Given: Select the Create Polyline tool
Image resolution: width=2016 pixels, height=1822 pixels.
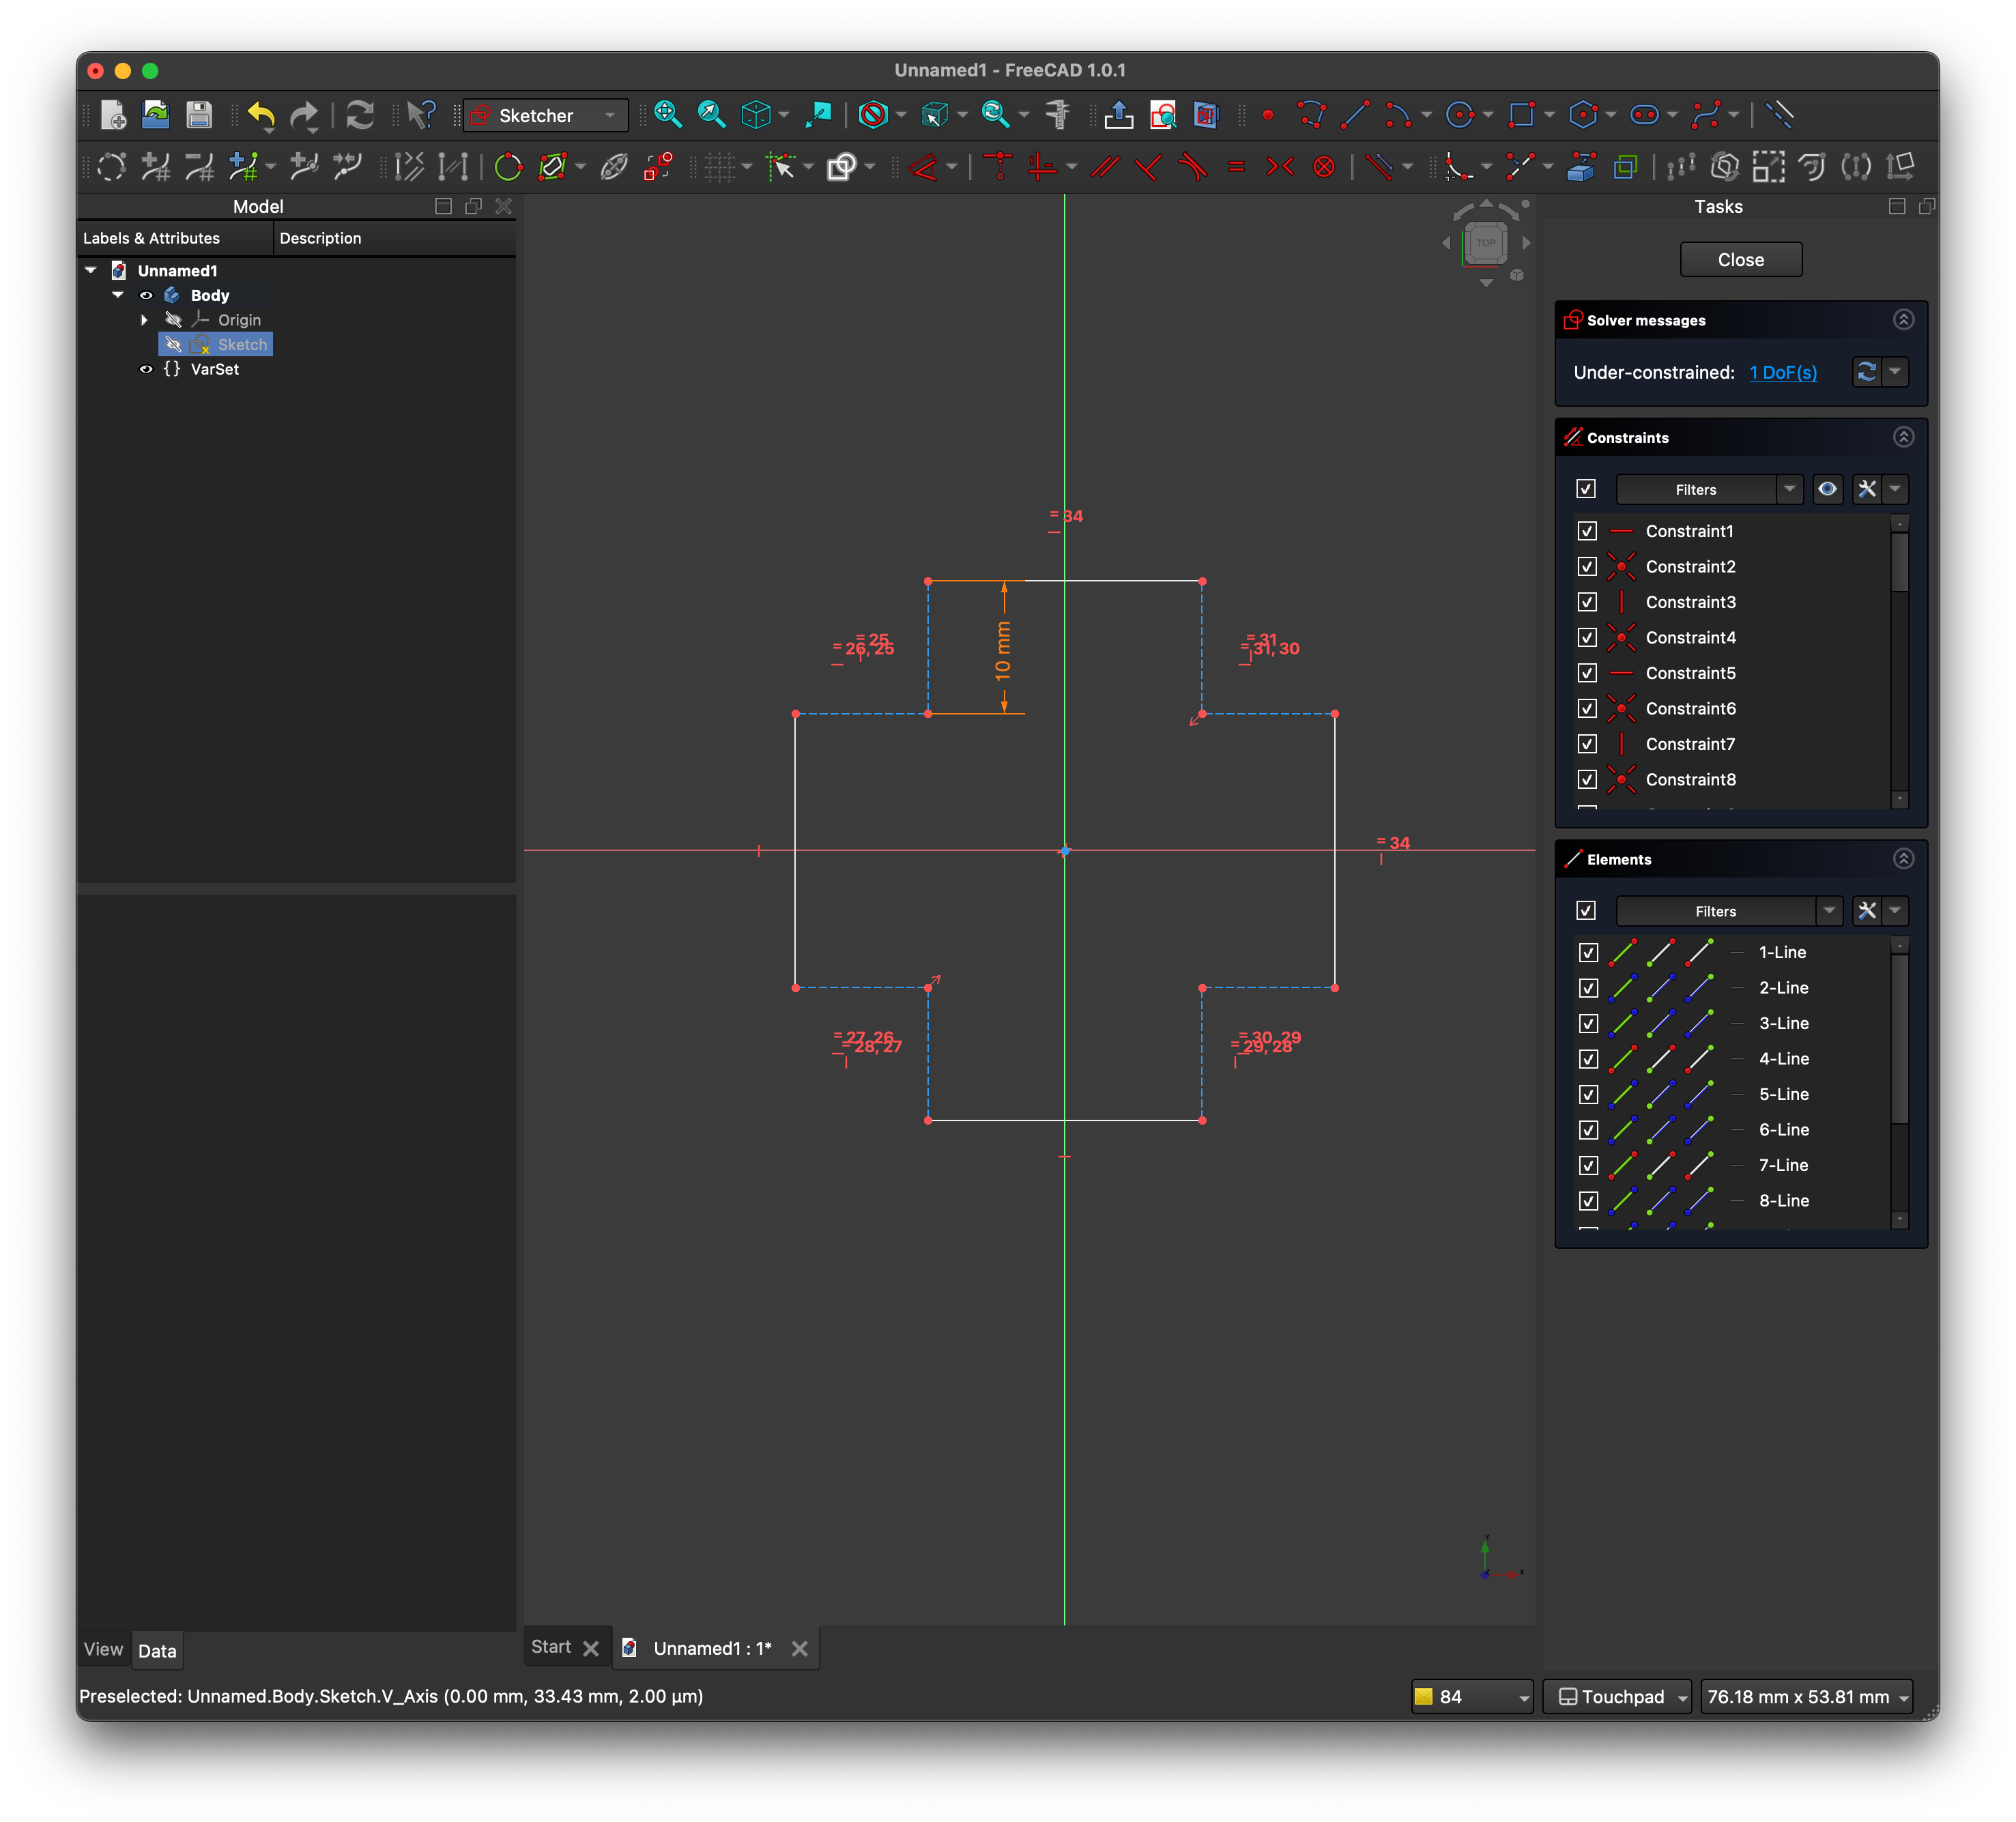Looking at the screenshot, I should click(1311, 115).
